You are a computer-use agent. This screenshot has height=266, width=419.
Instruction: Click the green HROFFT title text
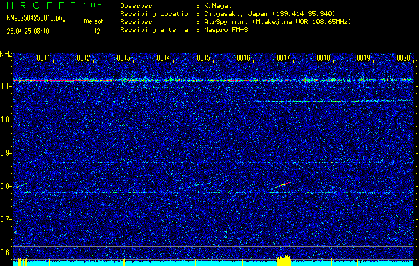[x=41, y=5]
